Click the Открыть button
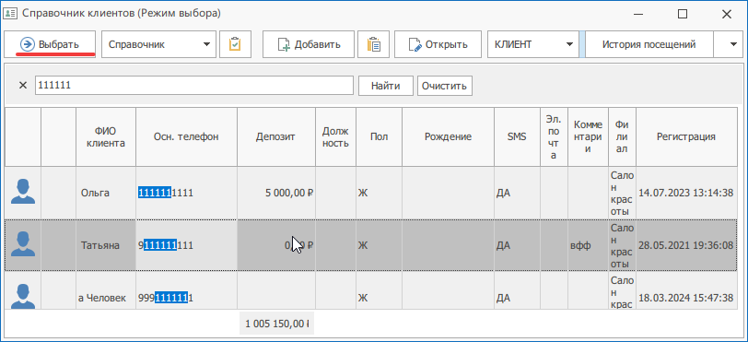The height and width of the screenshot is (342, 748). pos(438,44)
